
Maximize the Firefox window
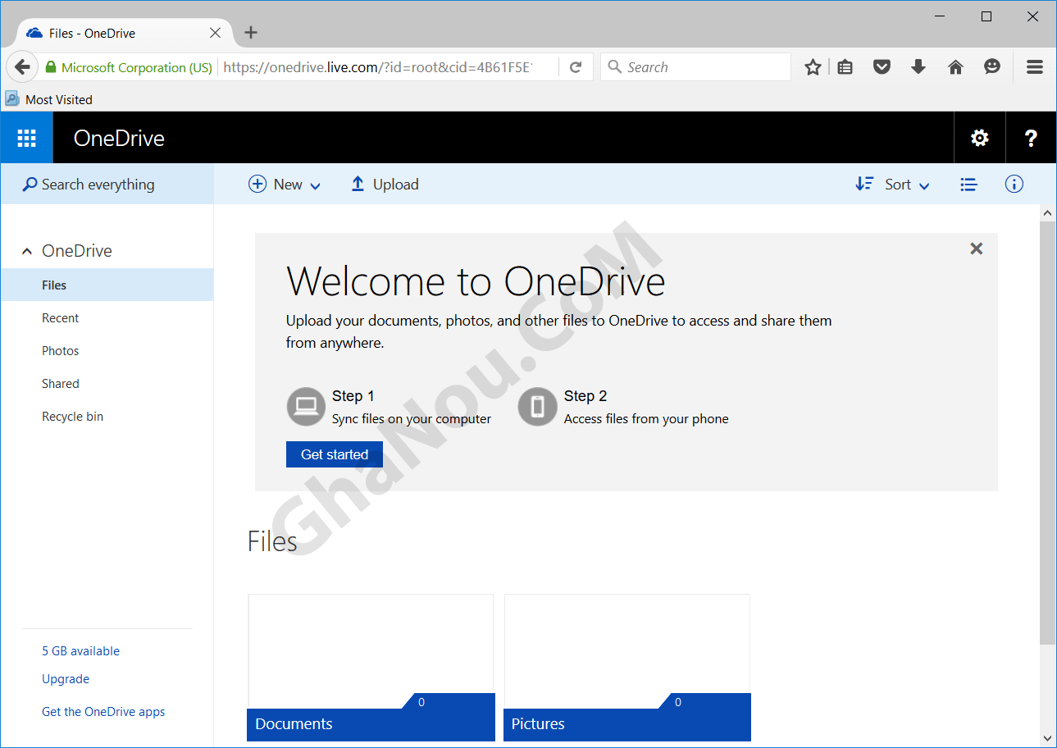pyautogui.click(x=986, y=16)
